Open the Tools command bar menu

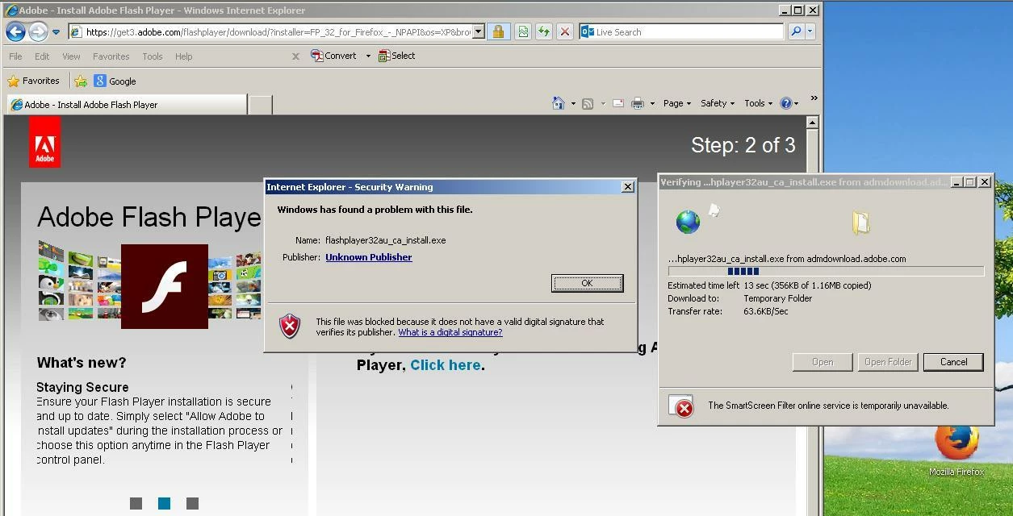pos(759,103)
